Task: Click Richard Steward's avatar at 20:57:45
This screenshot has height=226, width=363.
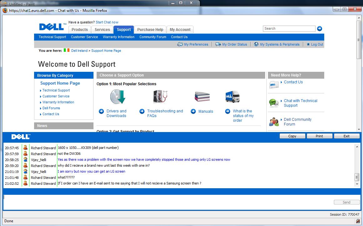Action: click(x=25, y=147)
